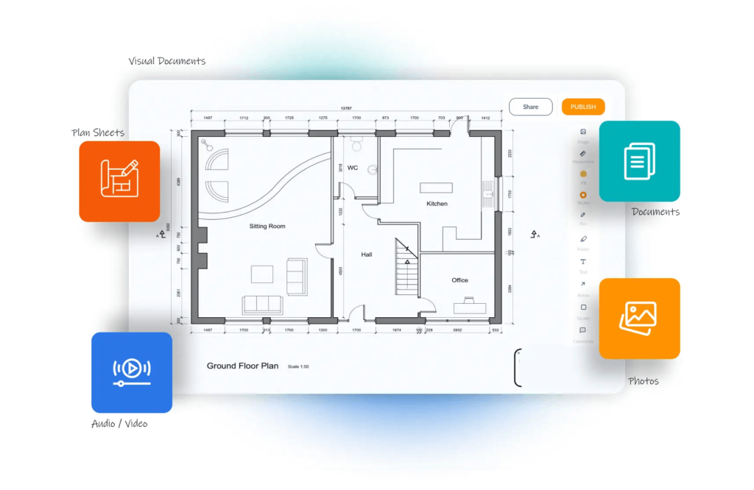
Task: Click the Photos caption text
Action: point(644,381)
